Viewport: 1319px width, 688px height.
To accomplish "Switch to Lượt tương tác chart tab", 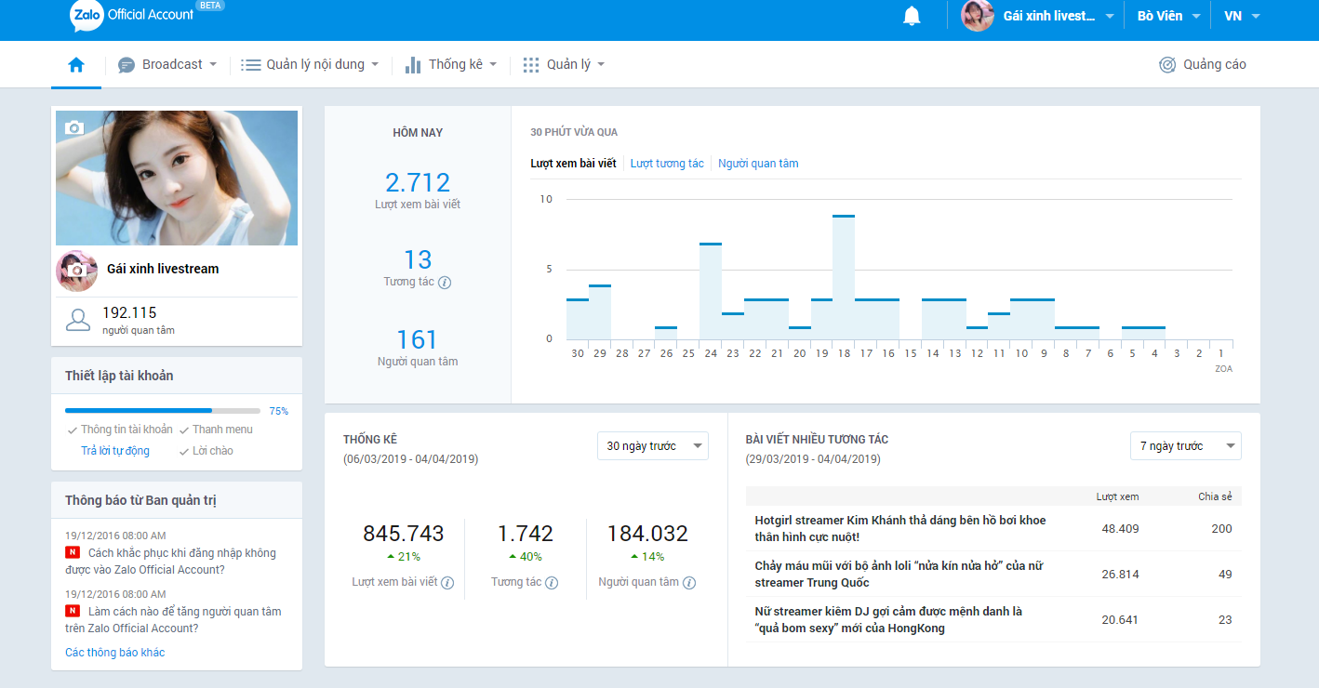I will click(x=667, y=164).
